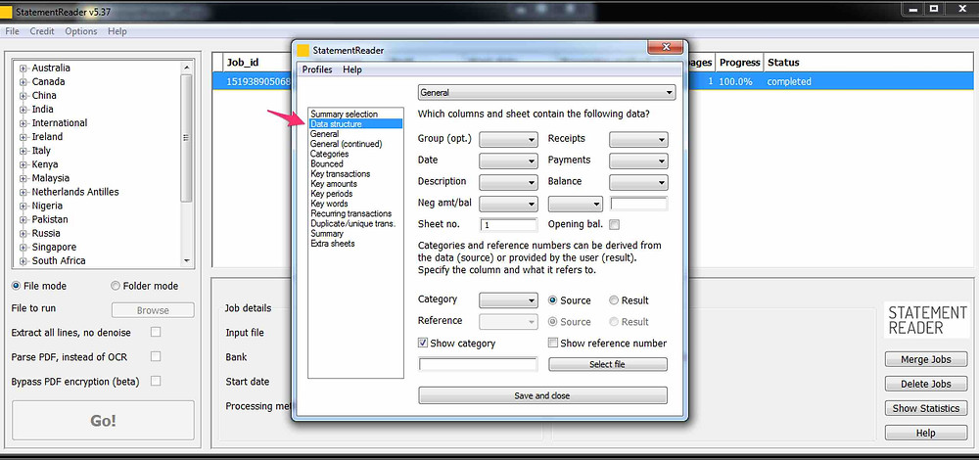
Task: Open the Description column dropdown
Action: (508, 182)
